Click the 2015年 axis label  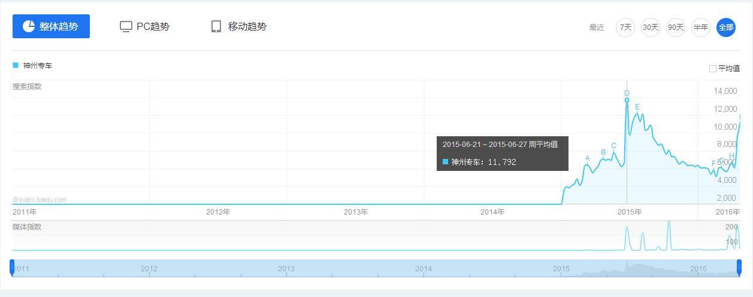[630, 212]
